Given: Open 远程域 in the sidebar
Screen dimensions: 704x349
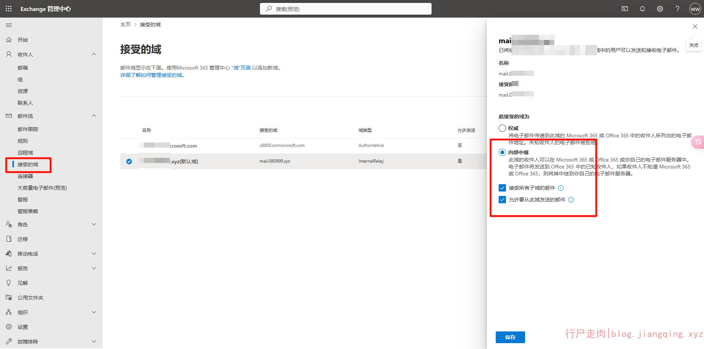Looking at the screenshot, I should click(x=25, y=153).
